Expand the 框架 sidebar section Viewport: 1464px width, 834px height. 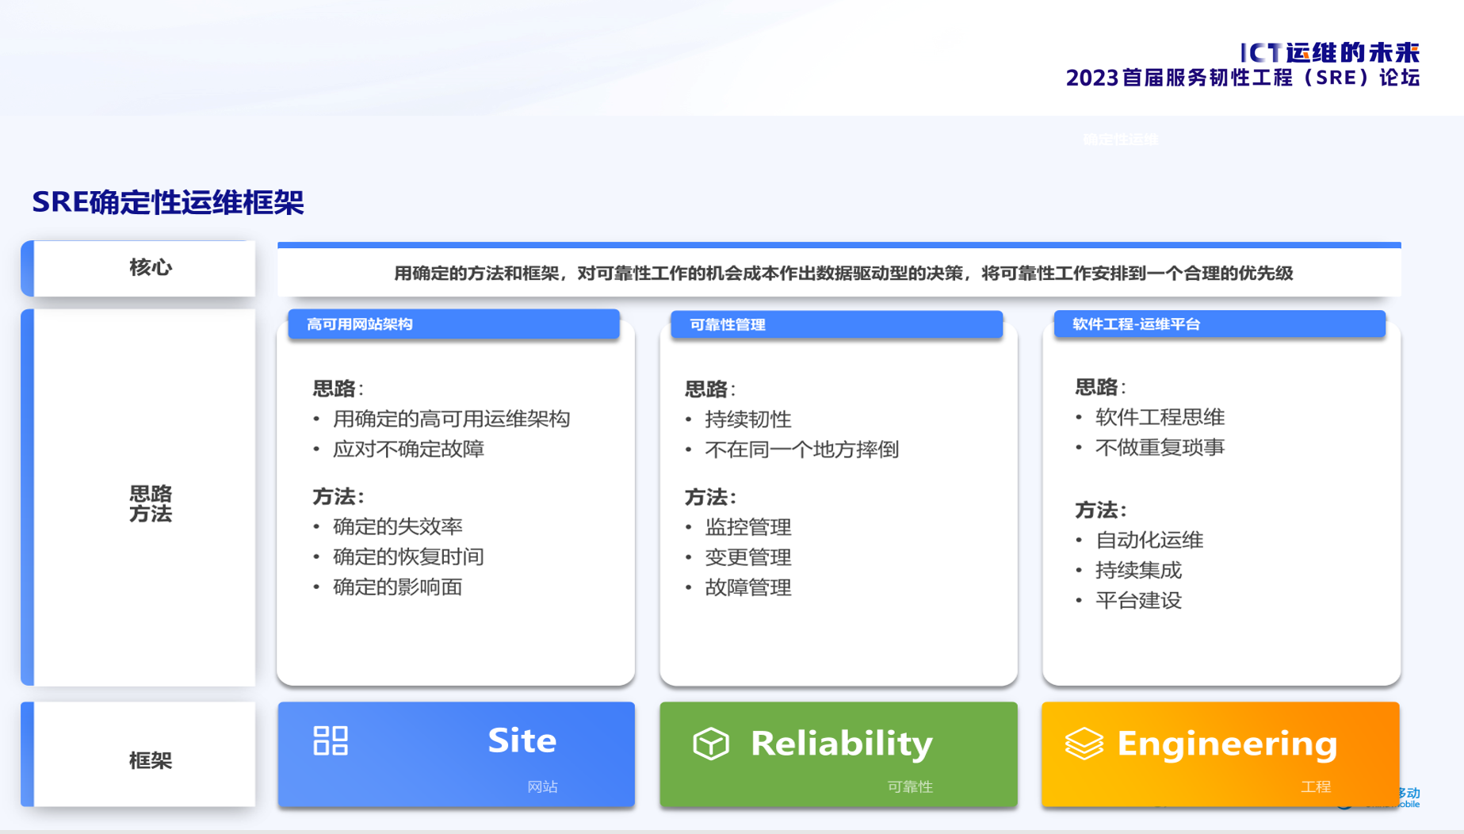[151, 759]
